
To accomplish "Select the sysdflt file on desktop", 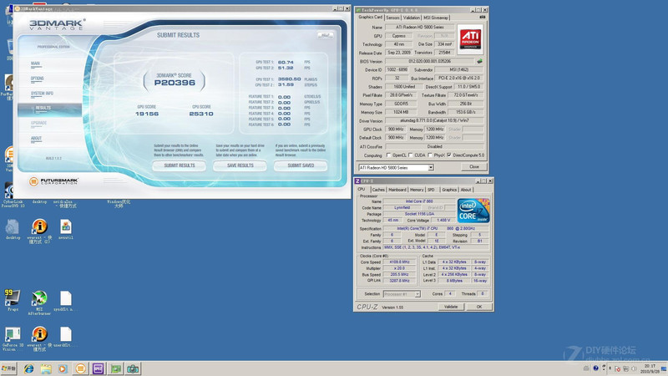I will (x=66, y=299).
